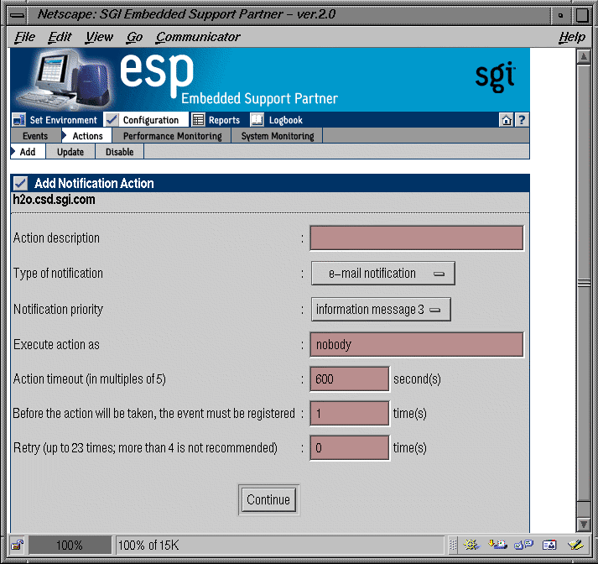The image size is (598, 564).
Task: Select the Events sub-tab
Action: pos(35,136)
